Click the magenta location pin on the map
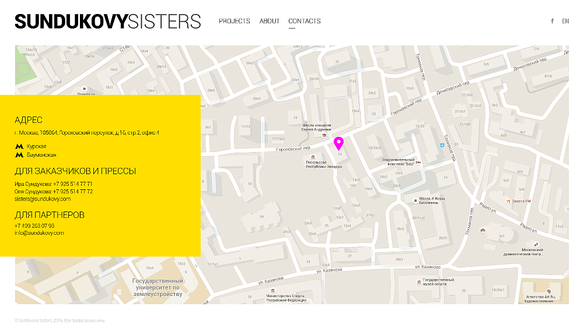Screen dimensions: 584x328 (338, 143)
